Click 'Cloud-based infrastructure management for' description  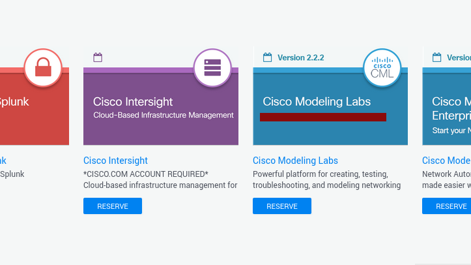point(160,185)
